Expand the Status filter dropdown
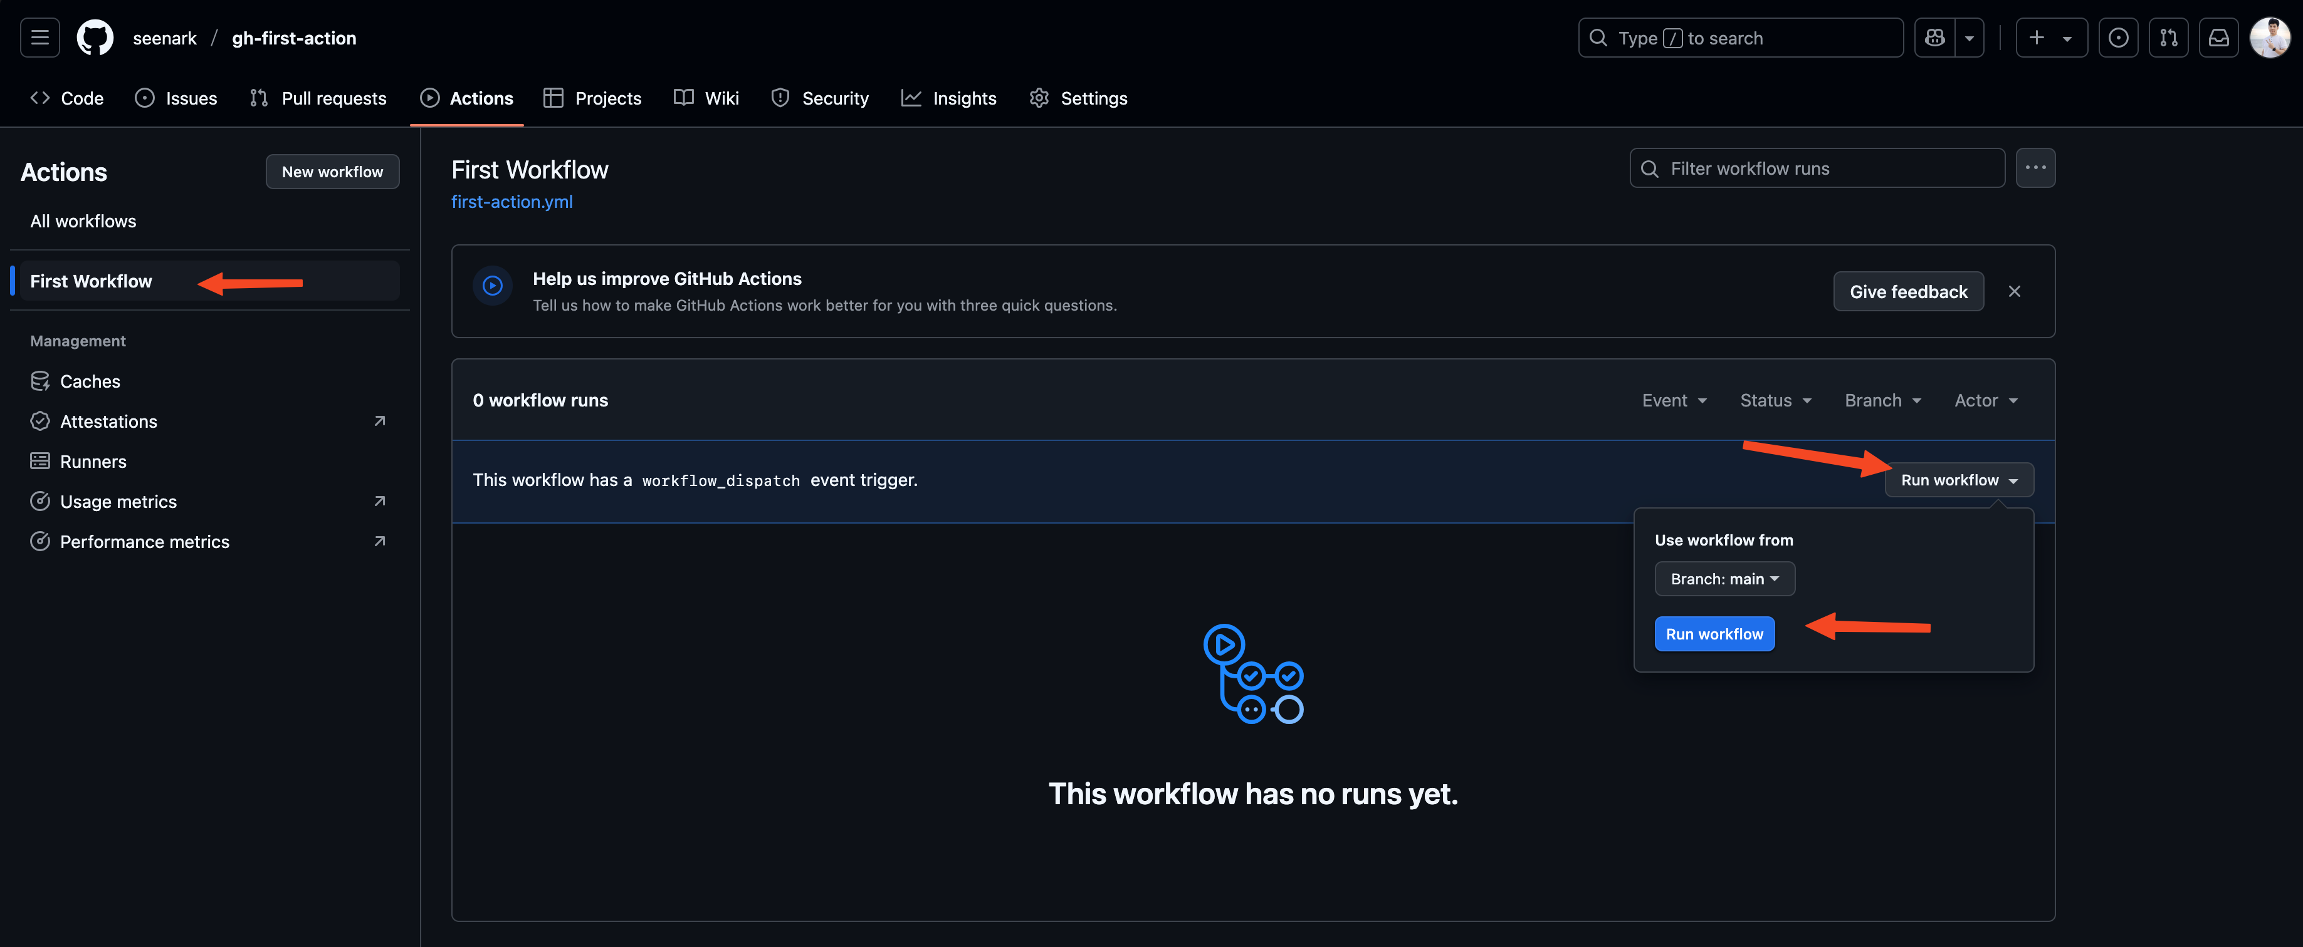The width and height of the screenshot is (2303, 947). tap(1775, 400)
